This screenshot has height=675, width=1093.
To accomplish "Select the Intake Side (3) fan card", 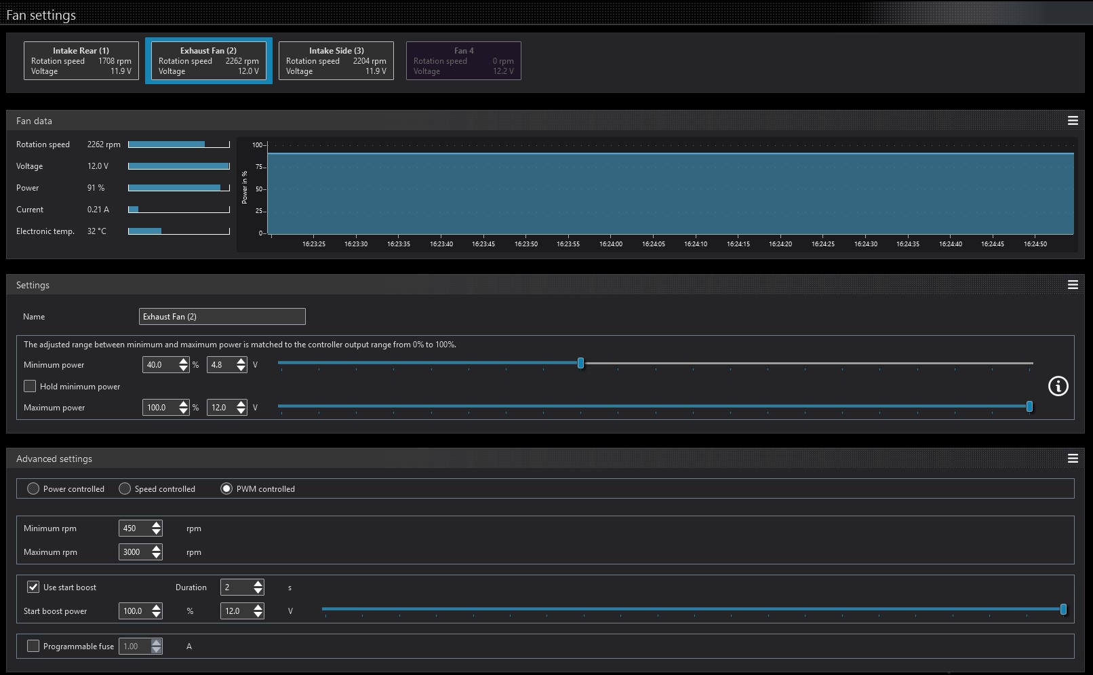I will click(336, 60).
